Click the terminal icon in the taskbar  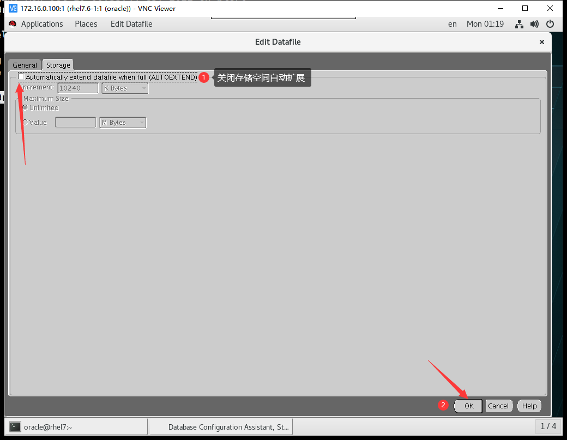click(x=16, y=427)
